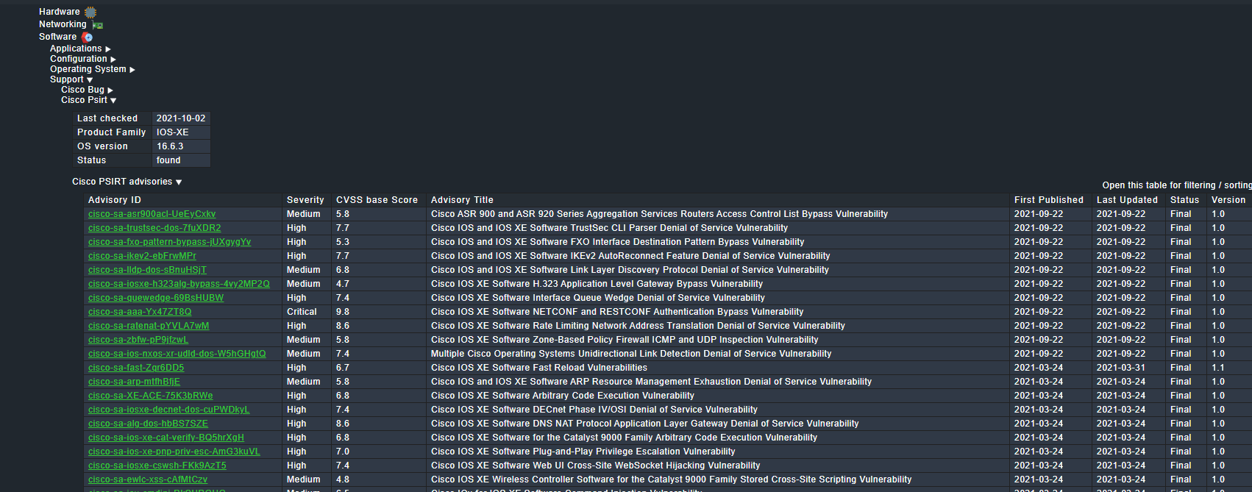Collapse the Cisco PSIRT advisories section
The image size is (1252, 492).
click(x=179, y=182)
